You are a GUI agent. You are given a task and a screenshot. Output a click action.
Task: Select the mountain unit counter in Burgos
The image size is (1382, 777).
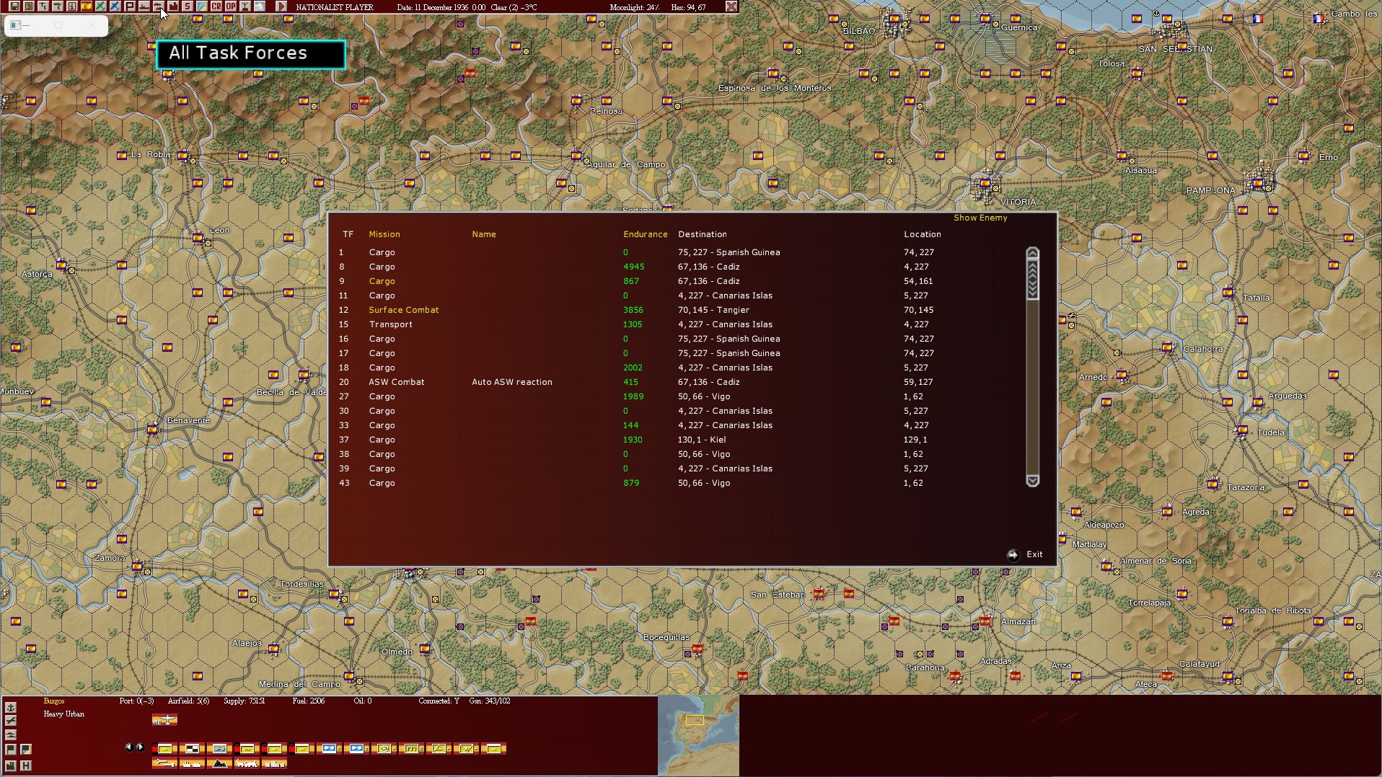pos(219,763)
